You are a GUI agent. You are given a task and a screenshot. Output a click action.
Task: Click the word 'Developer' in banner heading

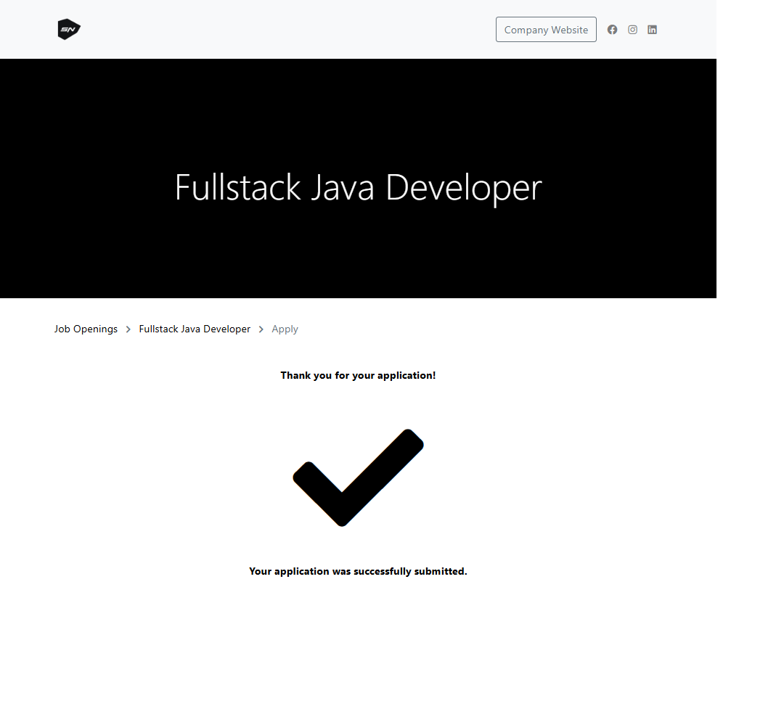click(463, 187)
